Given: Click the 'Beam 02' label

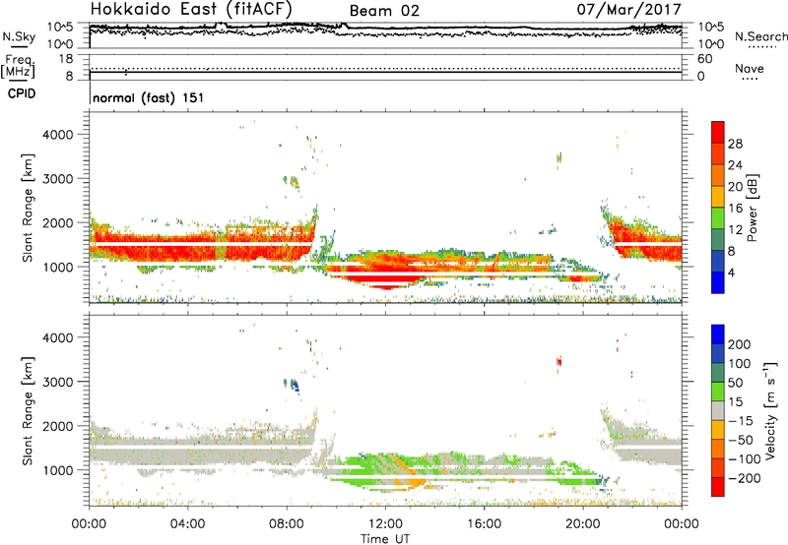Looking at the screenshot, I should (x=384, y=11).
